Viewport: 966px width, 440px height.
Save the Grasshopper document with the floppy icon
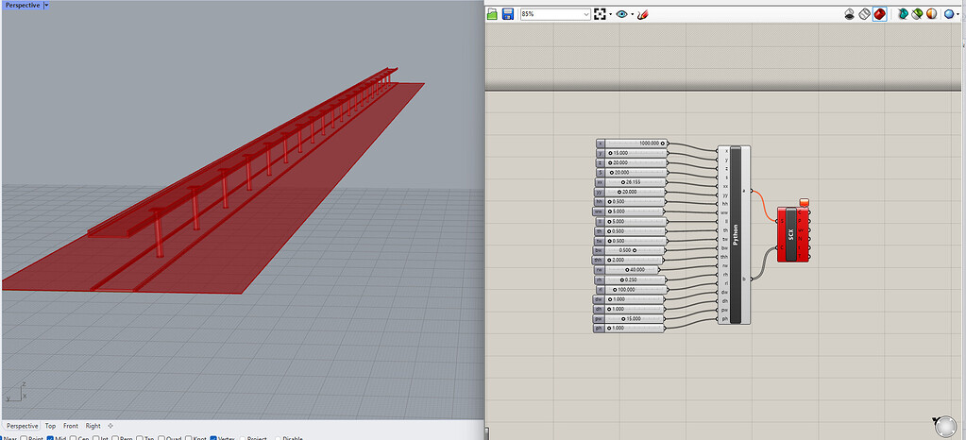[508, 14]
